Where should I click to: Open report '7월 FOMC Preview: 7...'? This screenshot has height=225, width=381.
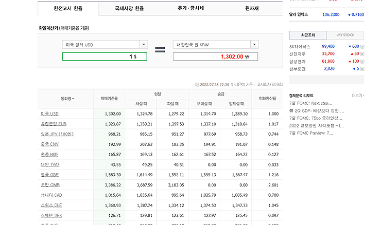pyautogui.click(x=311, y=133)
